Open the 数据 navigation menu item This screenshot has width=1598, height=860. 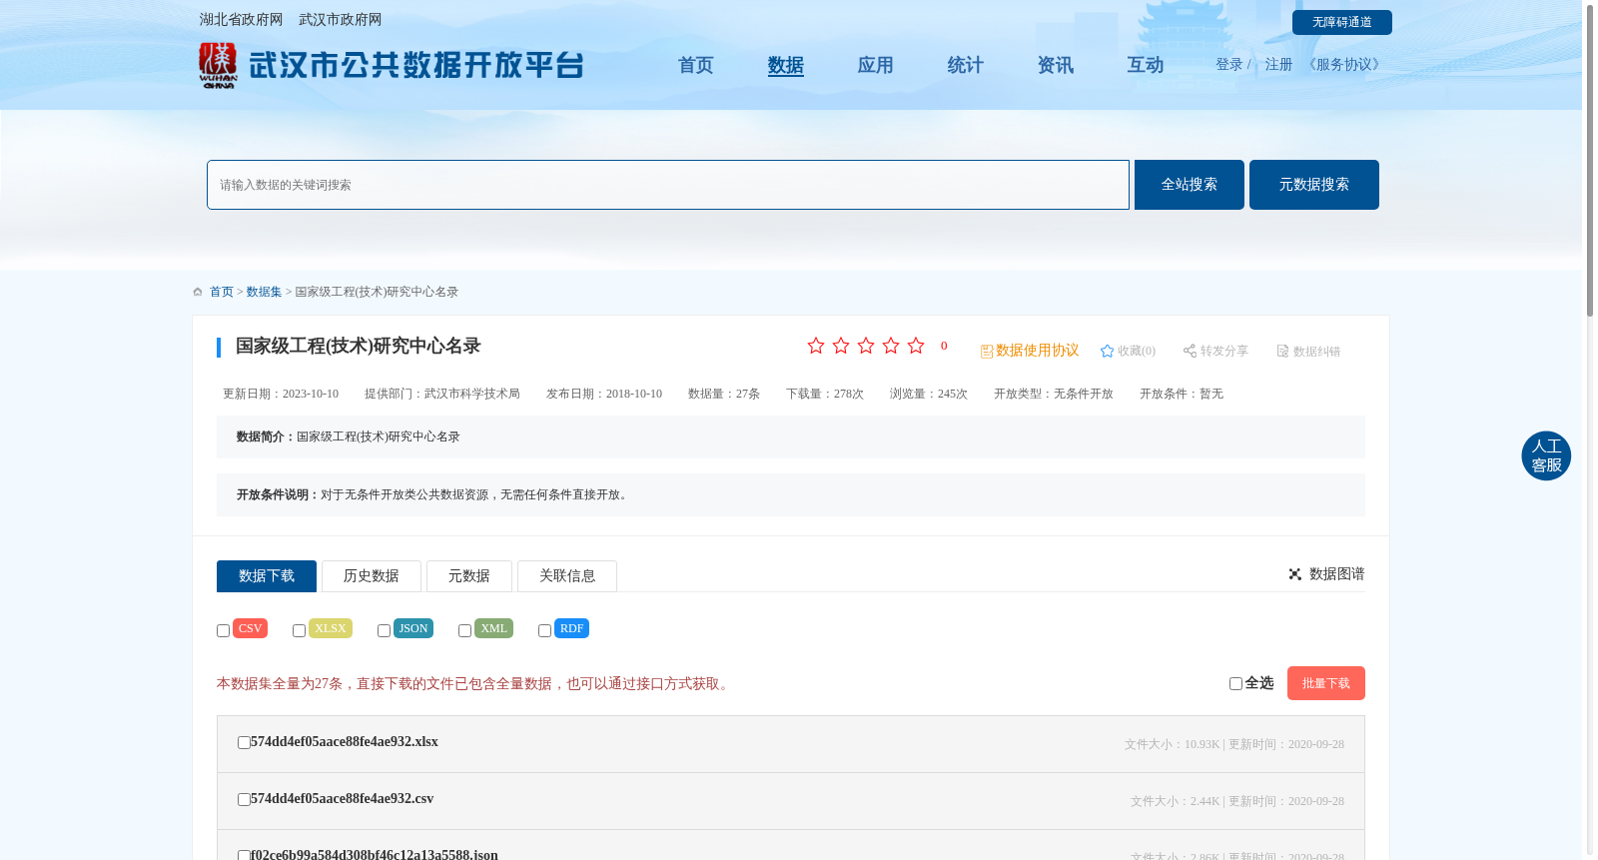point(786,66)
